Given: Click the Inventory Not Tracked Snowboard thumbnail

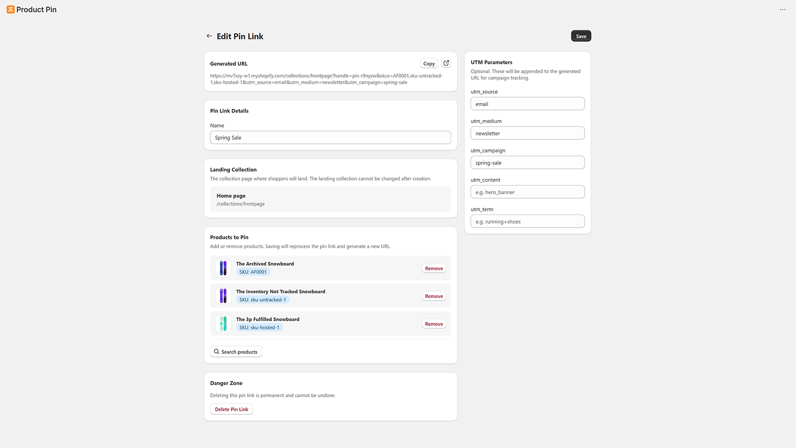Looking at the screenshot, I should coord(223,296).
